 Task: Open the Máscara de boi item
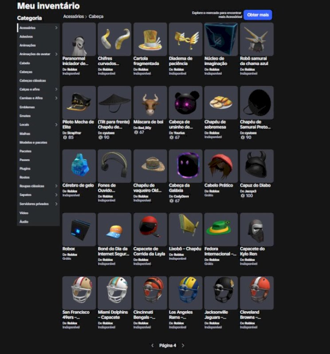[x=150, y=103]
